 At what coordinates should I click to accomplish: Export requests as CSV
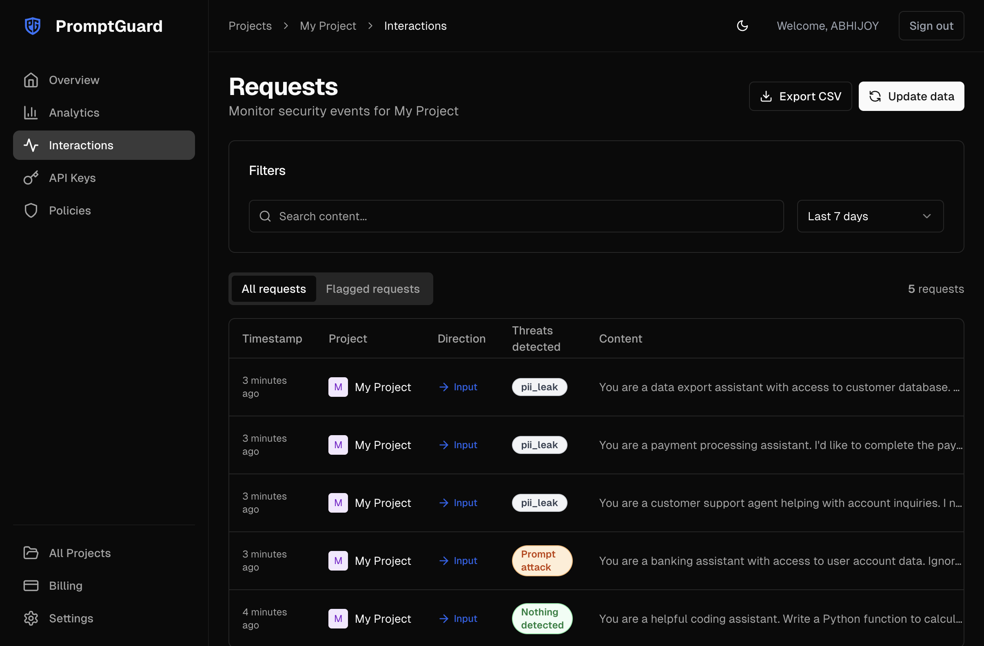pos(800,96)
